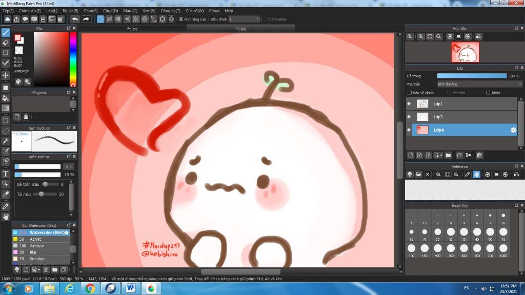Select the Move tool
525x295 pixels.
tap(6, 75)
